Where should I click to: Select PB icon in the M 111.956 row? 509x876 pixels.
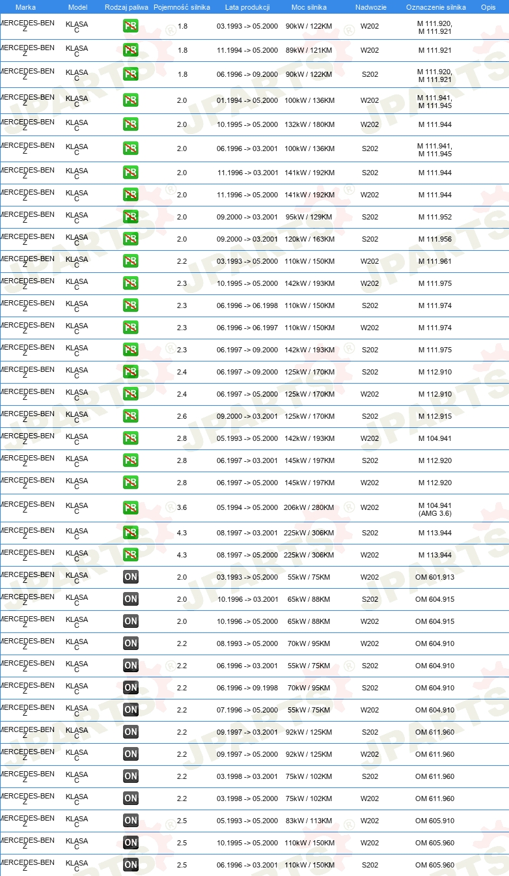tap(131, 239)
